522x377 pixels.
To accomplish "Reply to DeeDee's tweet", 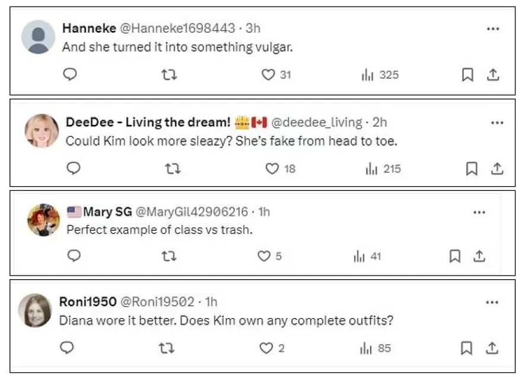I will coord(73,169).
